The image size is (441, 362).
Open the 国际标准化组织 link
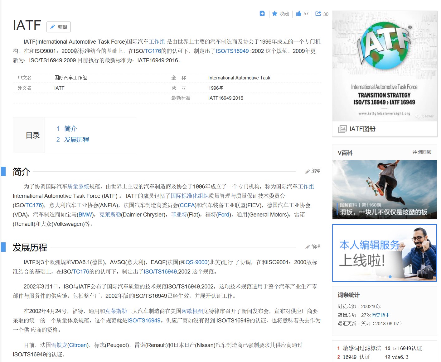click(x=189, y=196)
